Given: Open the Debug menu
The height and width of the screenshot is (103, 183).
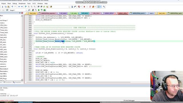Looking at the screenshot, I should point(15,3).
